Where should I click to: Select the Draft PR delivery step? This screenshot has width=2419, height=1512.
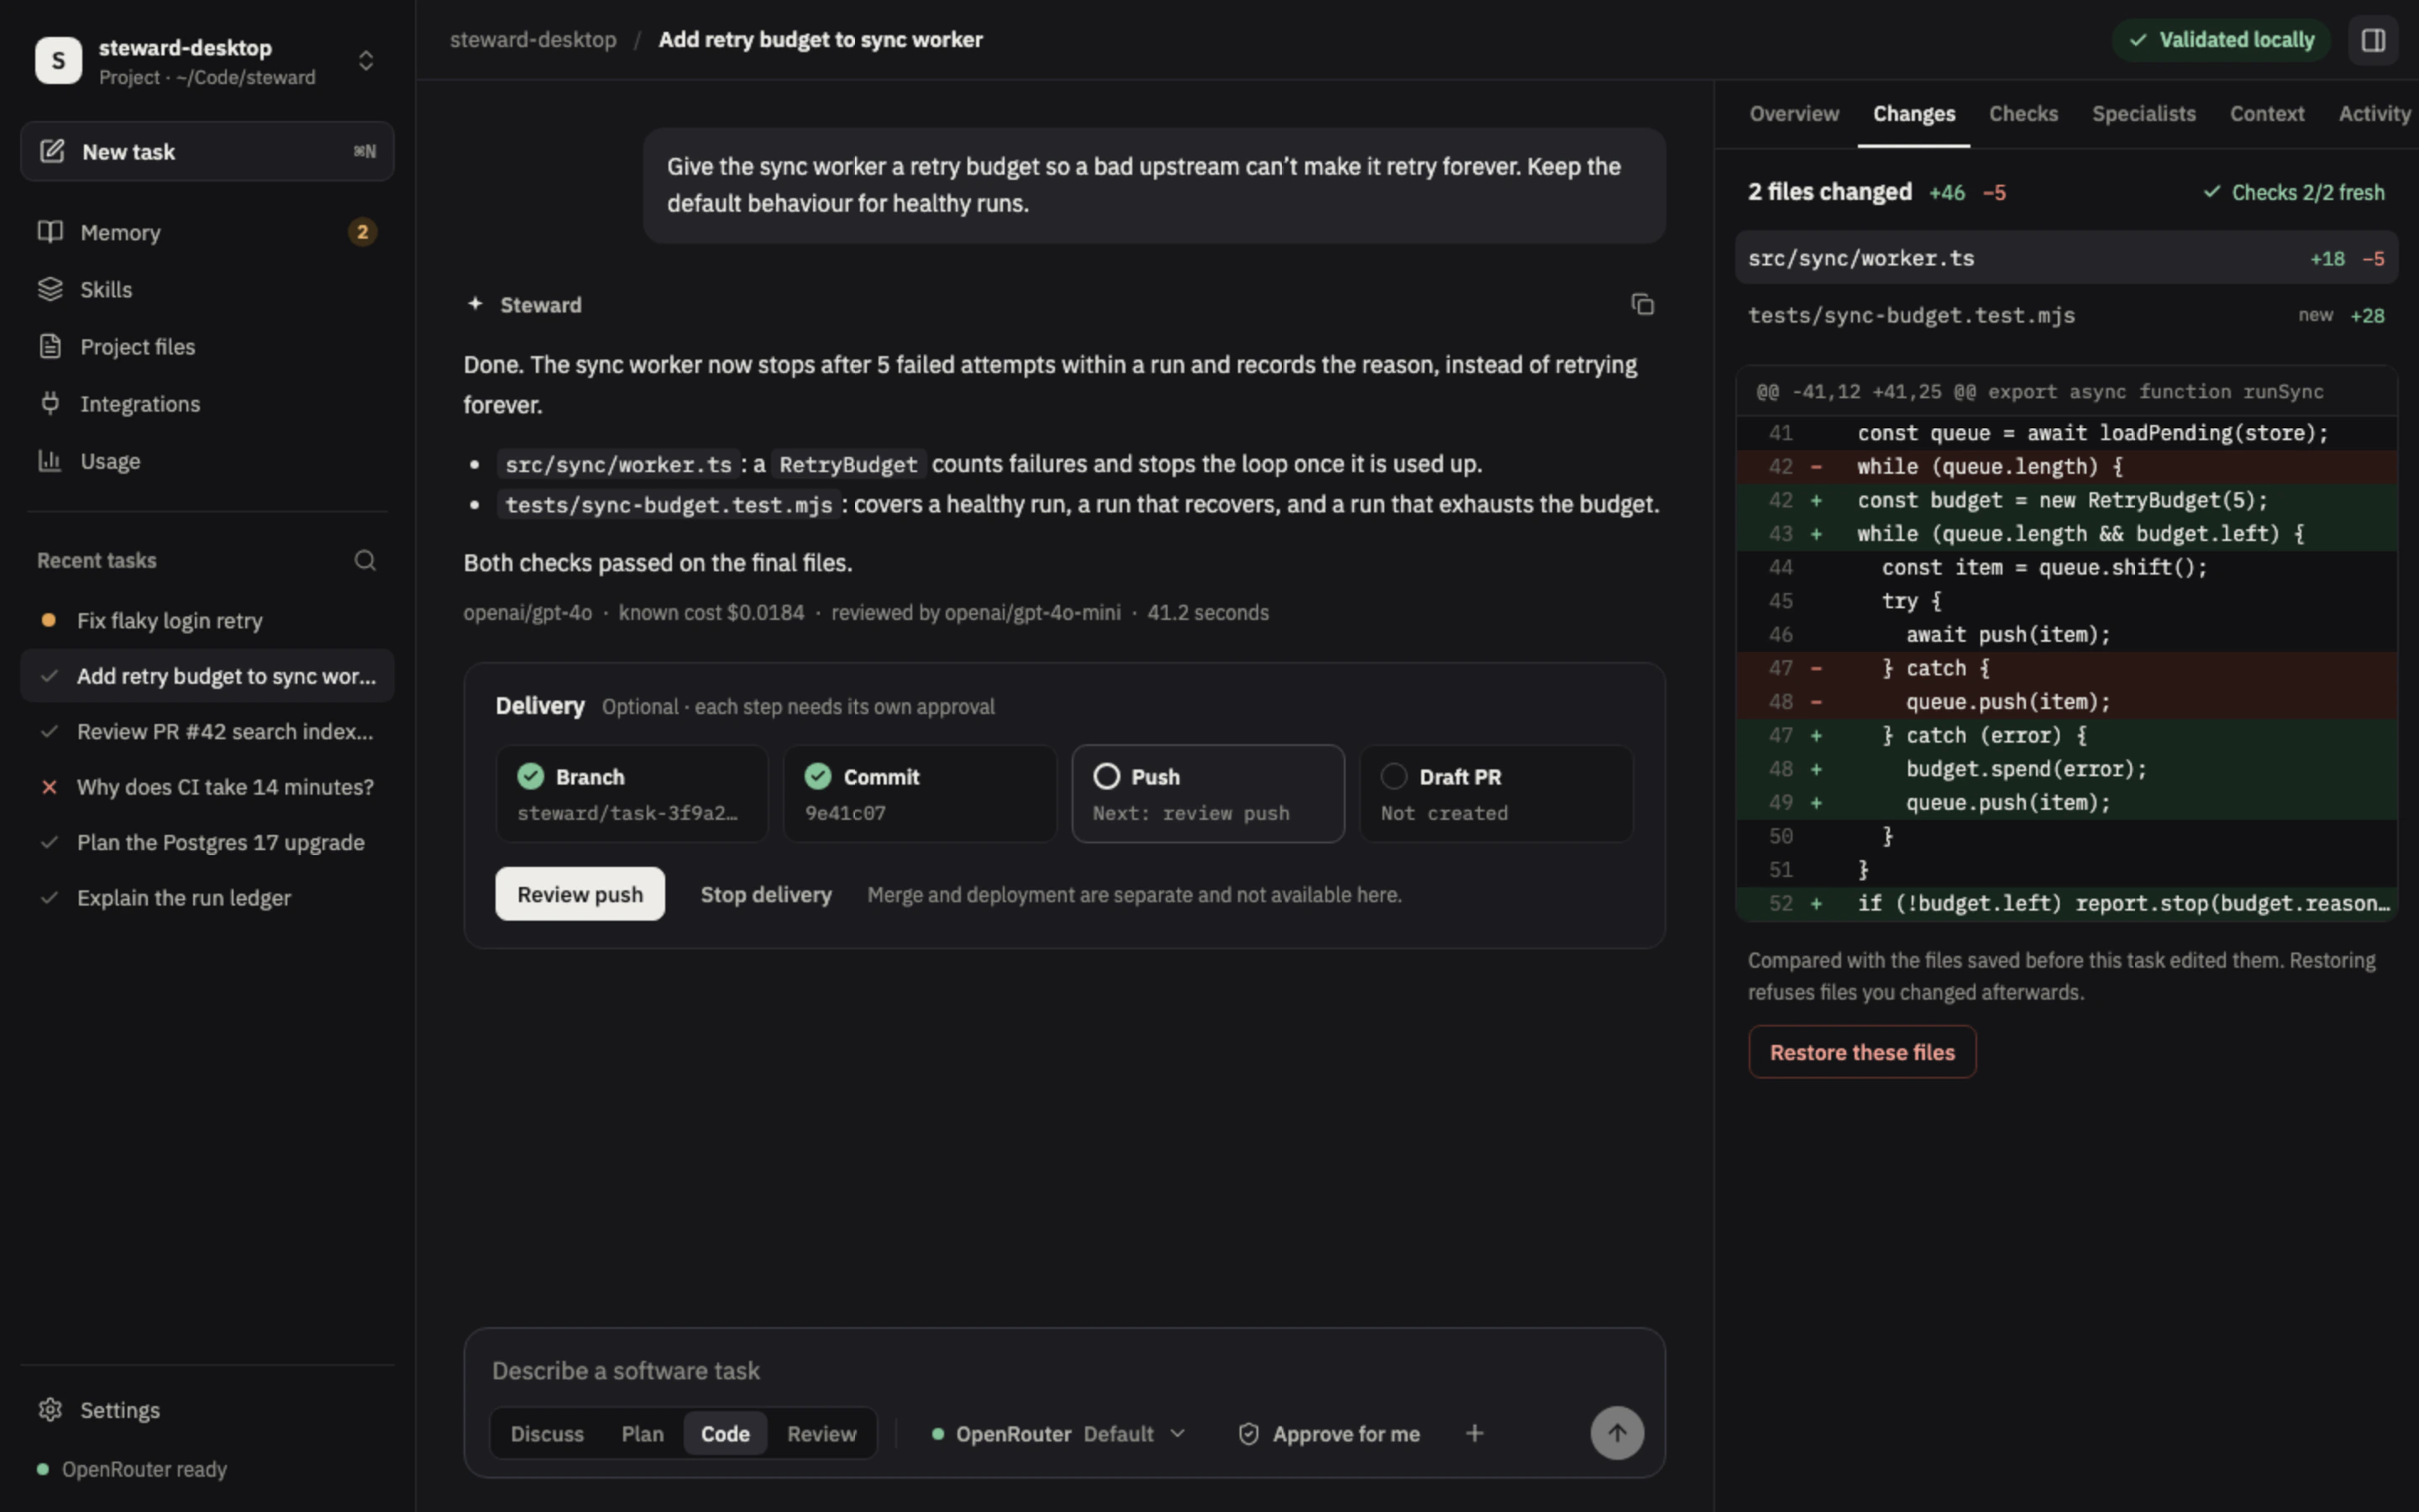[x=1495, y=794]
